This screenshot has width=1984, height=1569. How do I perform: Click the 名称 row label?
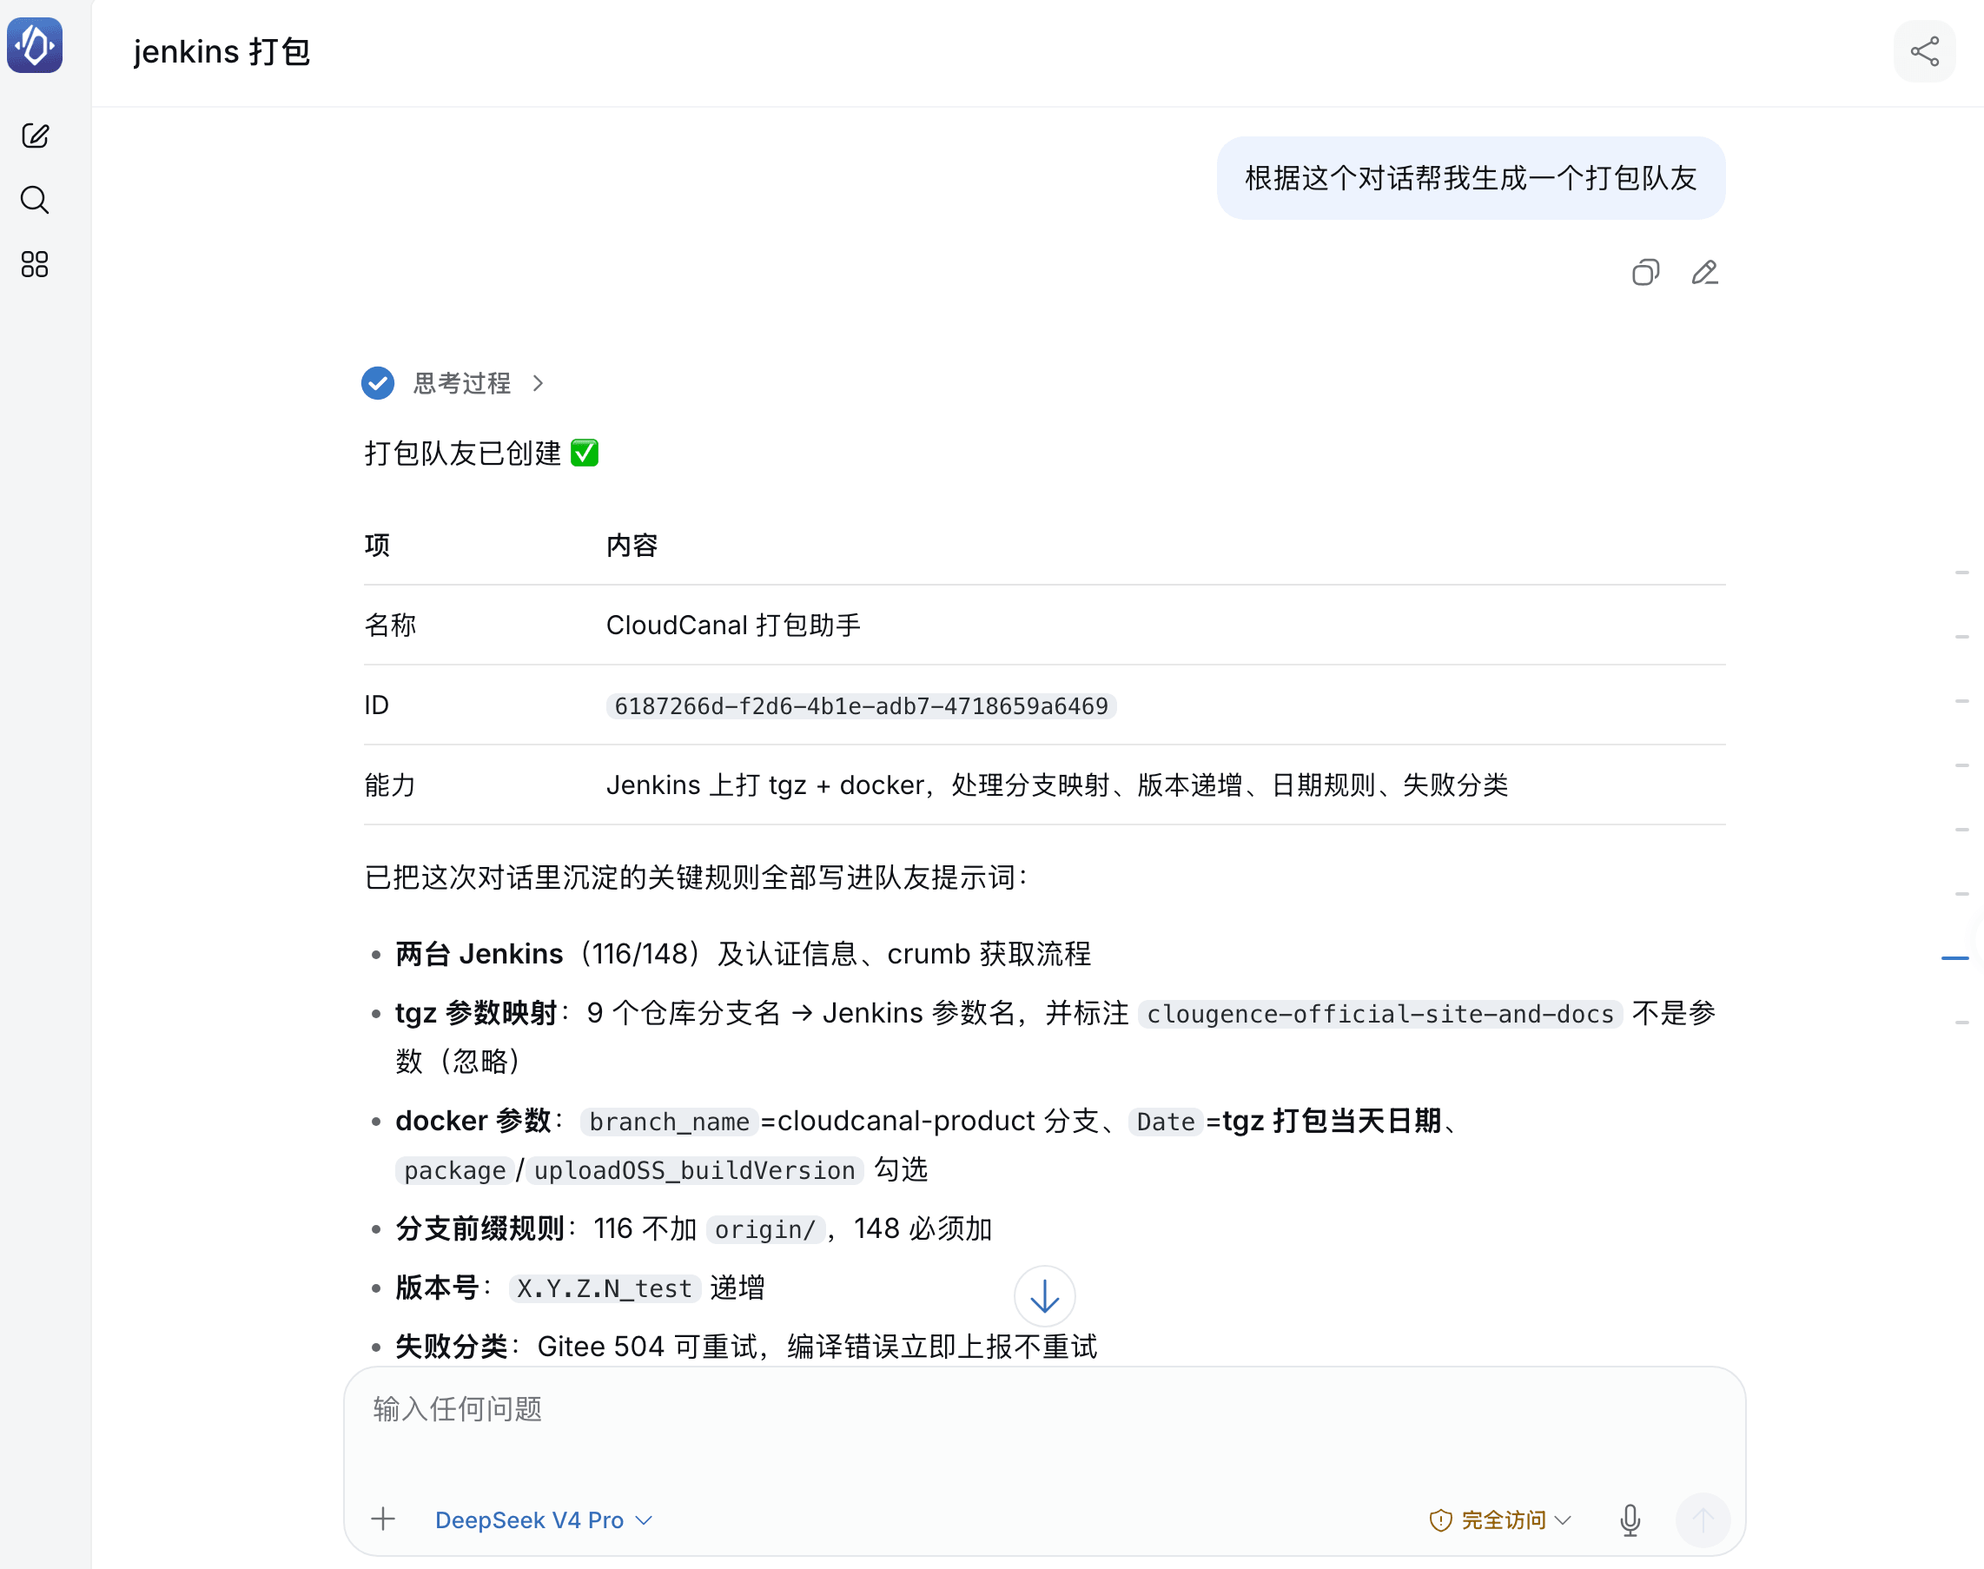pyautogui.click(x=390, y=625)
